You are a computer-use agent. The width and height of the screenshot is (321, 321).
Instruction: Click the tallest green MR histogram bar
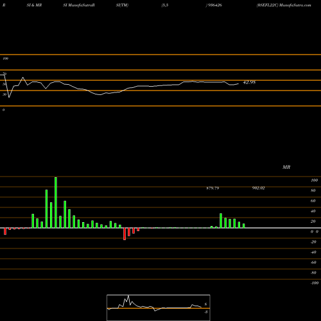pyautogui.click(x=56, y=202)
